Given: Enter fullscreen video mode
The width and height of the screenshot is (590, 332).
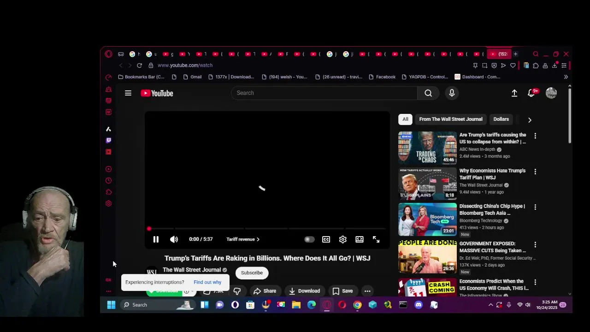Looking at the screenshot, I should click(376, 239).
